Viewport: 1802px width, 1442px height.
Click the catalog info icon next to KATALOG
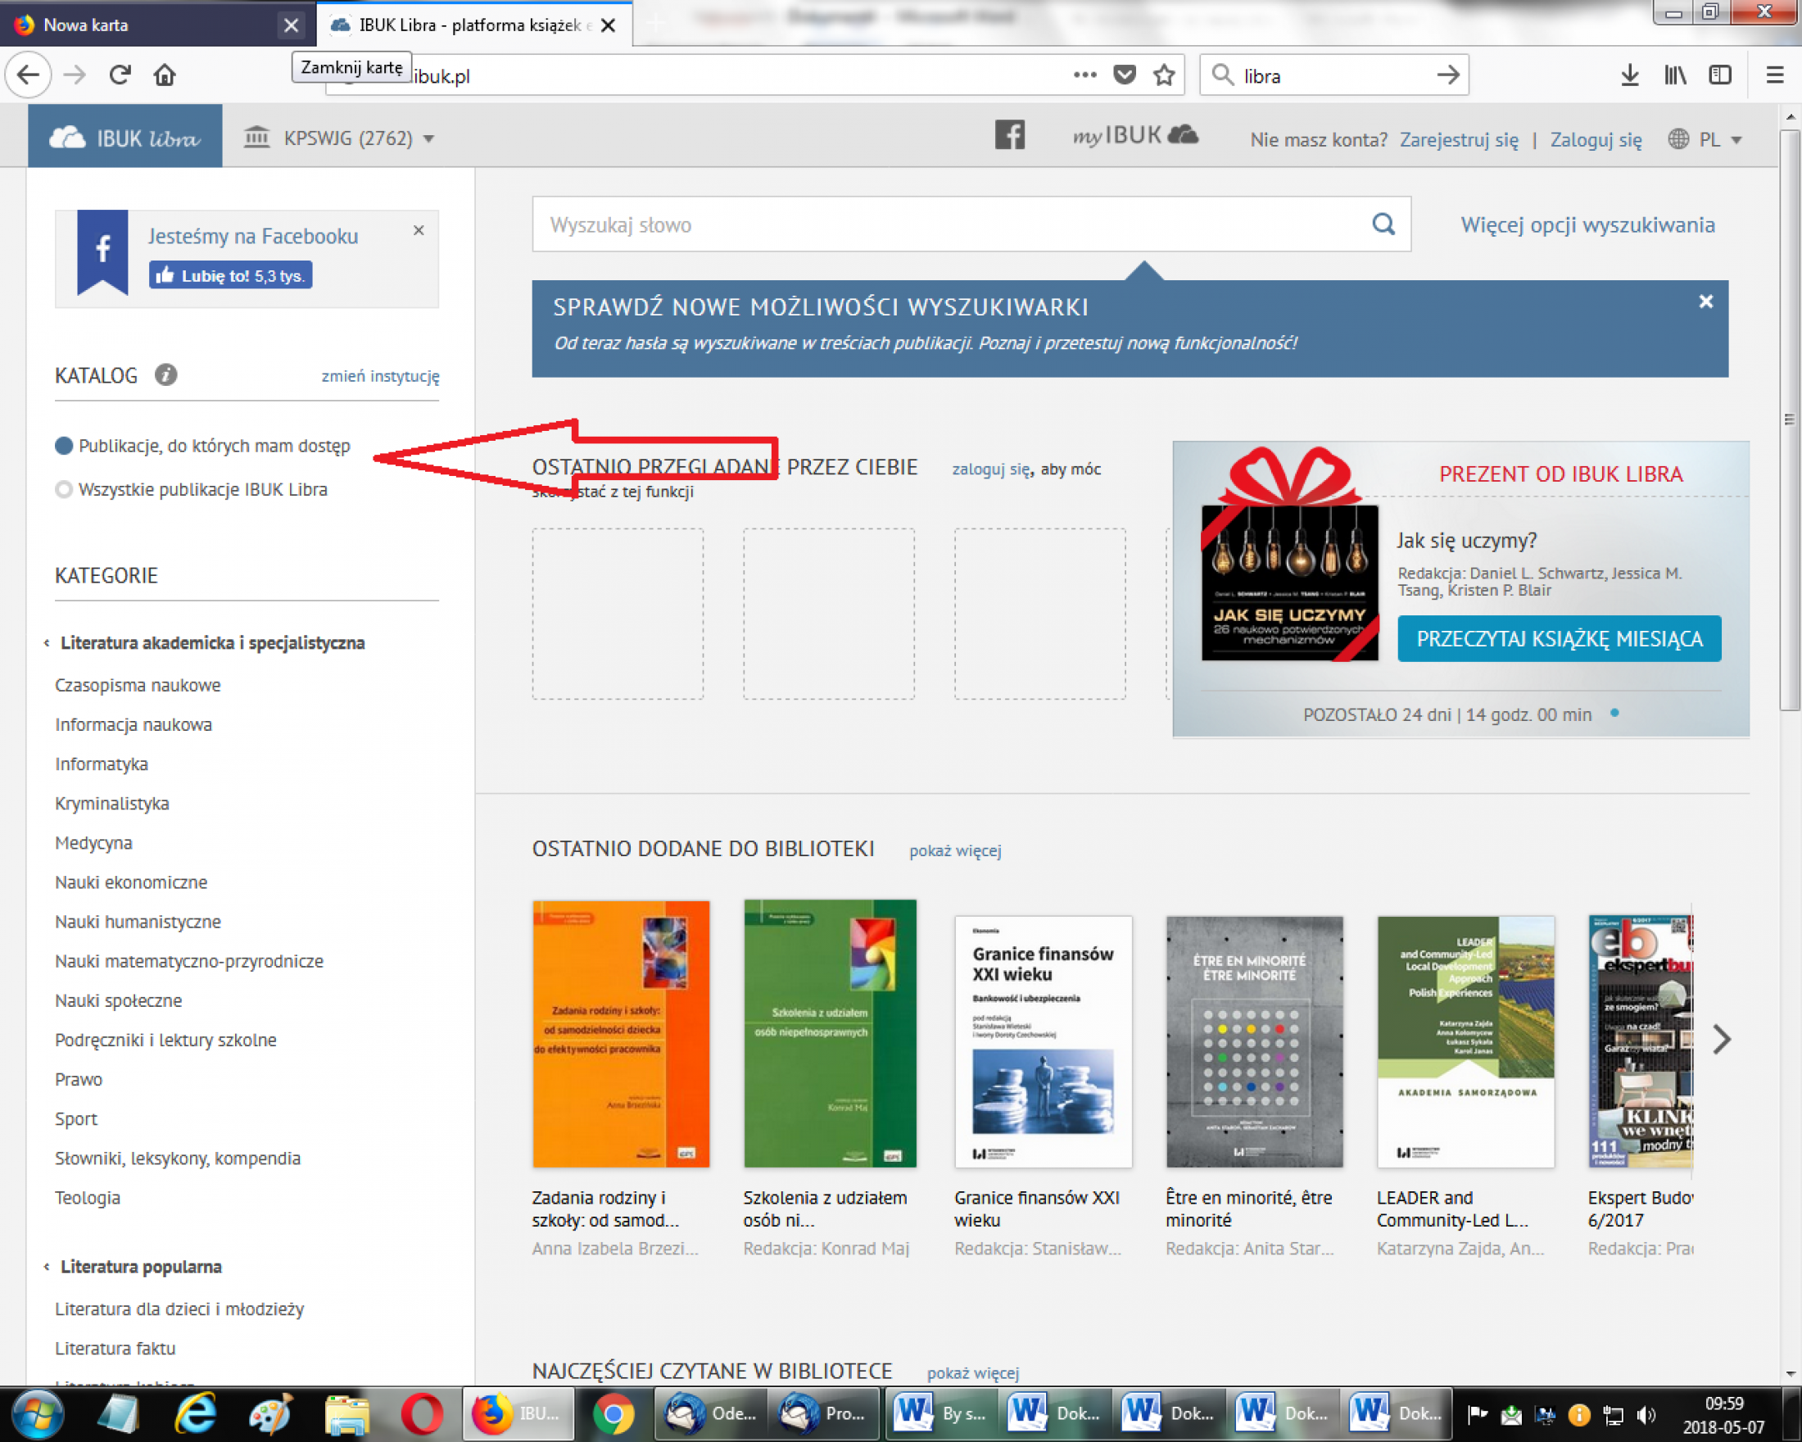(x=165, y=374)
